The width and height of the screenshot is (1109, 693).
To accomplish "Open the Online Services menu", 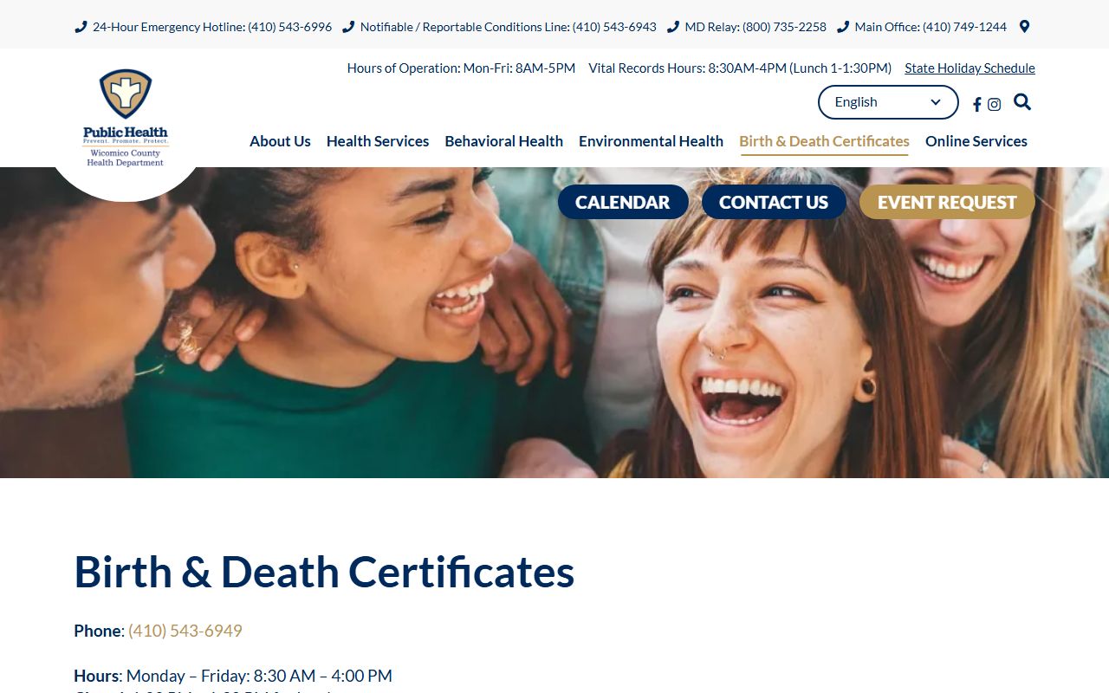I will tap(976, 141).
